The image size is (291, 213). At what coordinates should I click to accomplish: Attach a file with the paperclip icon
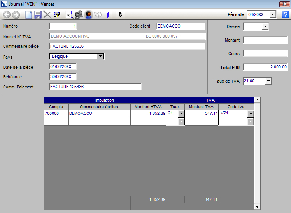click(x=107, y=15)
